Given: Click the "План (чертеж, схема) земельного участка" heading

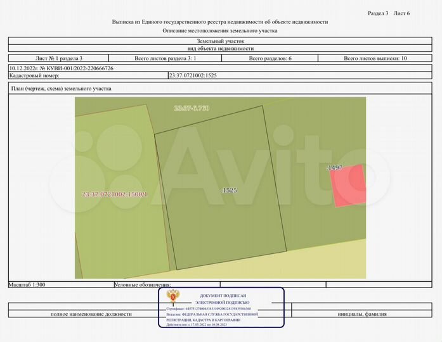Looking at the screenshot, I should pyautogui.click(x=61, y=89).
